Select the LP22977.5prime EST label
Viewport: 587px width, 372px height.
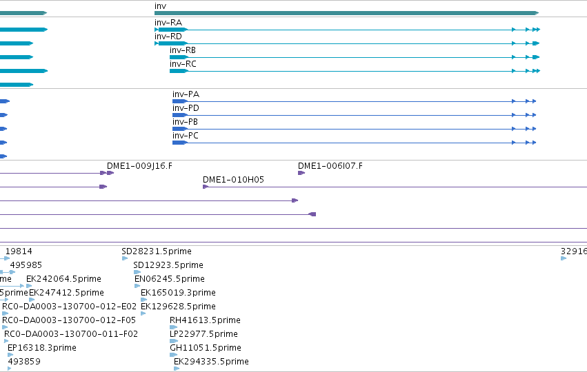203,334
